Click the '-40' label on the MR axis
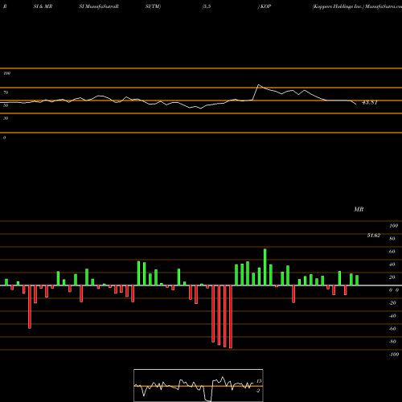Viewport: 402px width, 402px height. (392, 316)
